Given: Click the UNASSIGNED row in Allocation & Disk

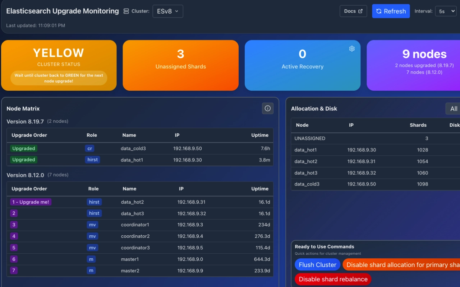Looking at the screenshot, I should tap(375, 138).
